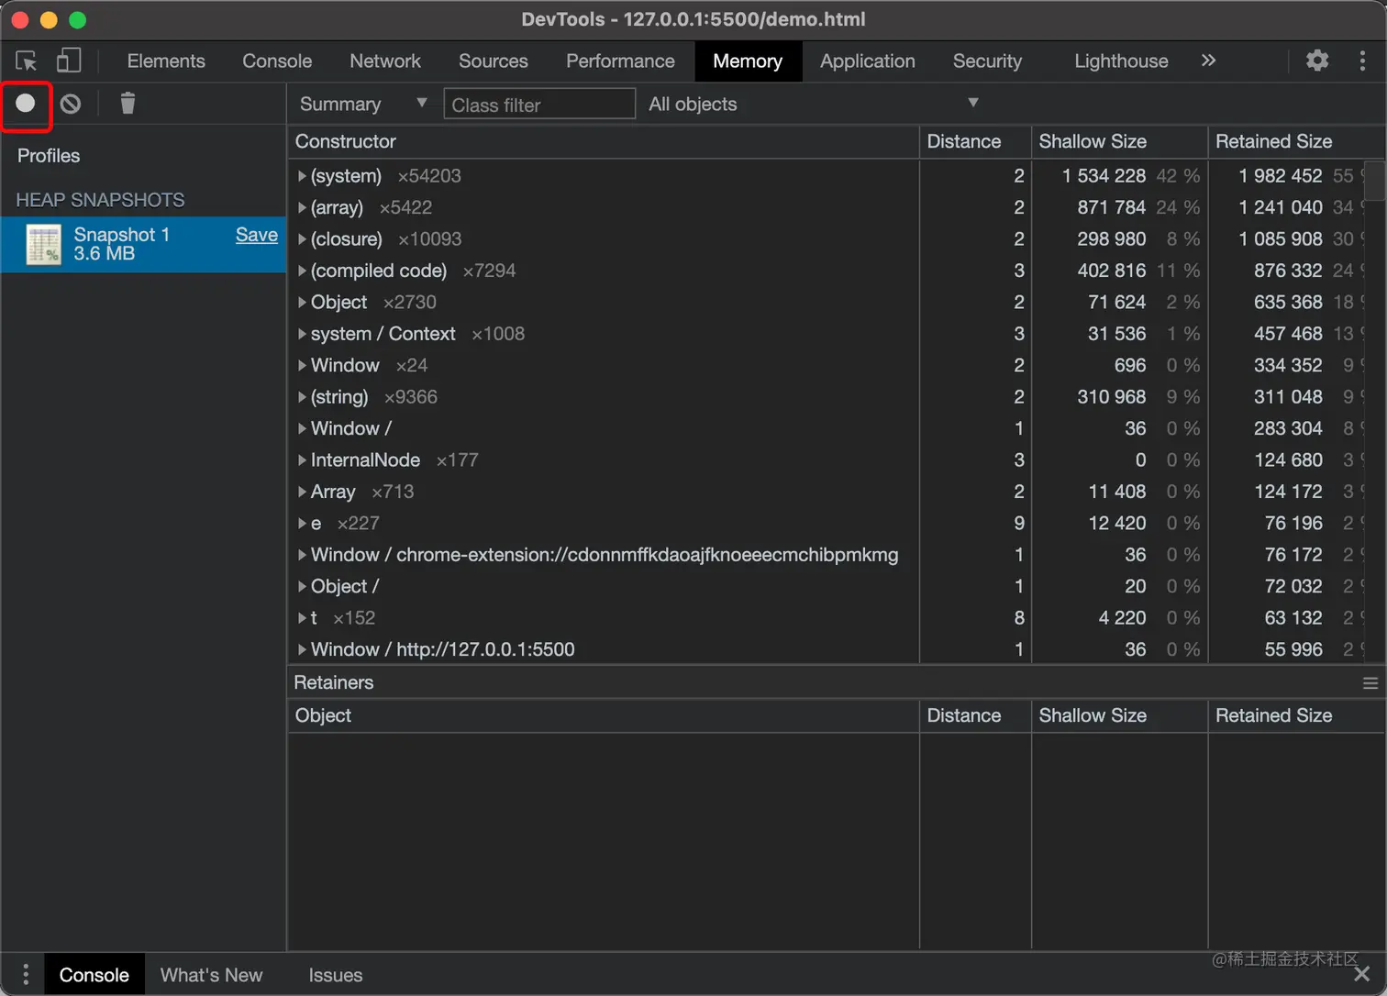Click the clear all profiles icon
Image resolution: width=1387 pixels, height=996 pixels.
pos(71,104)
